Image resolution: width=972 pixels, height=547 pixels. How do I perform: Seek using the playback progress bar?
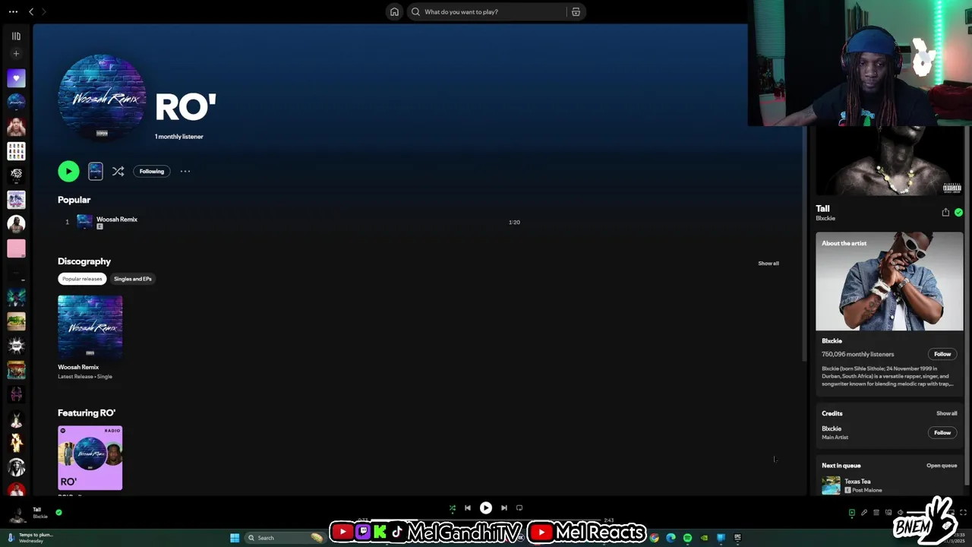click(486, 520)
